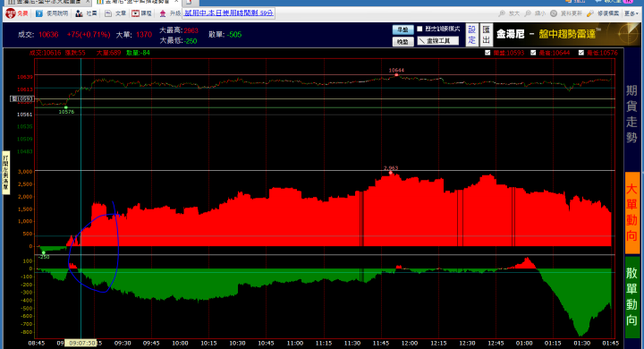Open the 社團 community icon
The image size is (644, 349).
(79, 13)
